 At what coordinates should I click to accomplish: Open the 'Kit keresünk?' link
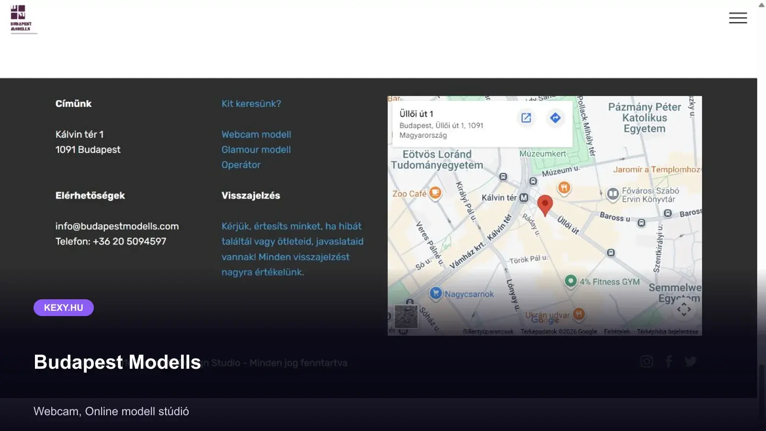251,103
